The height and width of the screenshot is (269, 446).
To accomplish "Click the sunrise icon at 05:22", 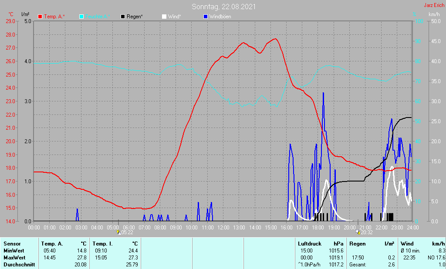I will 118,232.
